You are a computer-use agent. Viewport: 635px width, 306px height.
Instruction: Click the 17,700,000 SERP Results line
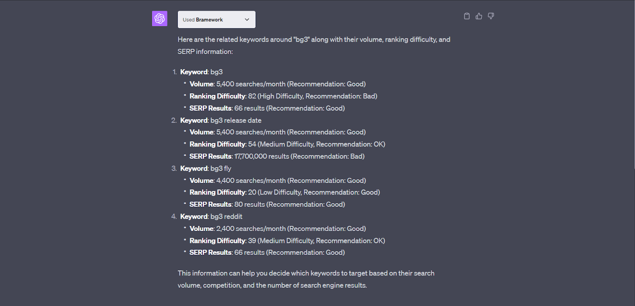tap(277, 156)
